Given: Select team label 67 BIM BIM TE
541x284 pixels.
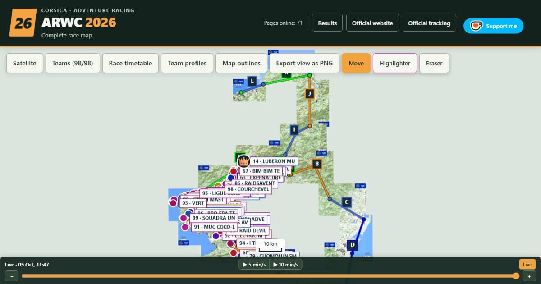Looking at the screenshot, I should pos(261,171).
